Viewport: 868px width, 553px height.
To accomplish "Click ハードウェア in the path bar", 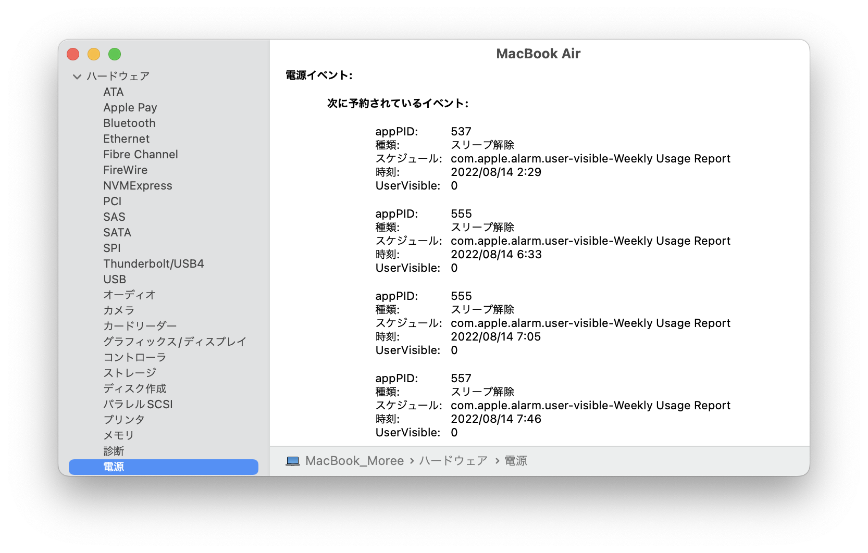I will coord(453,461).
